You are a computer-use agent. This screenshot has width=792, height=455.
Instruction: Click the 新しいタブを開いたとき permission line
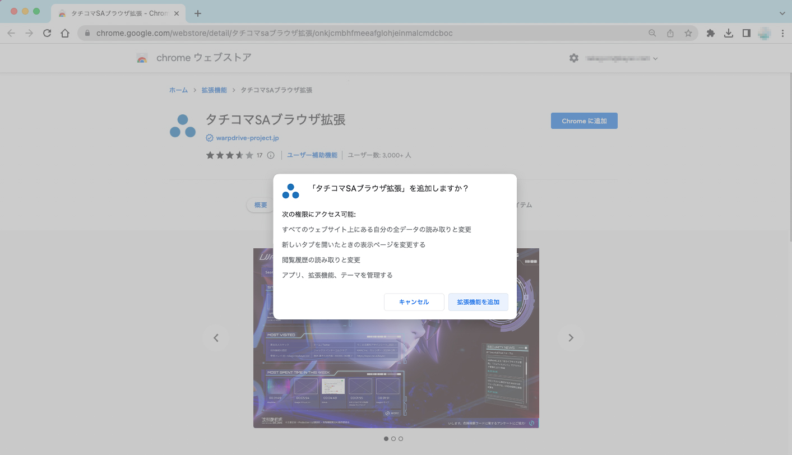(354, 244)
